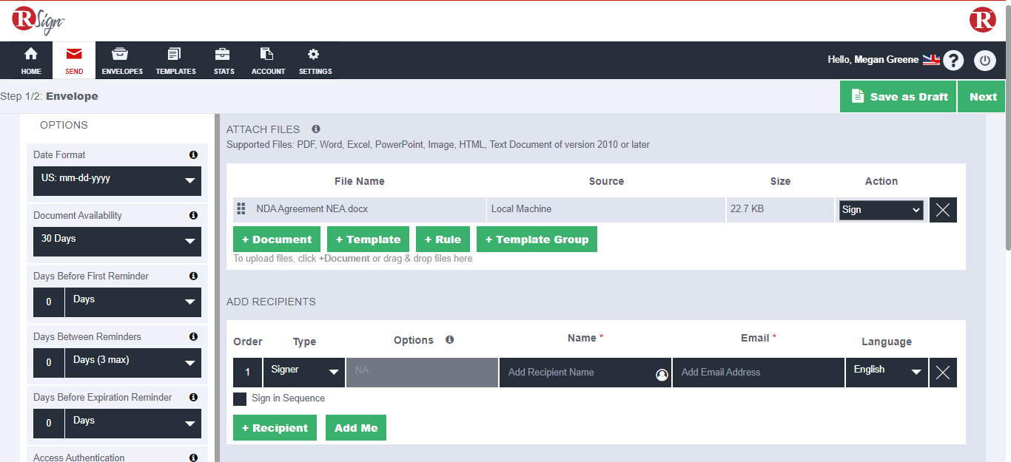
Task: Click the Attach Files info icon
Action: [x=316, y=129]
